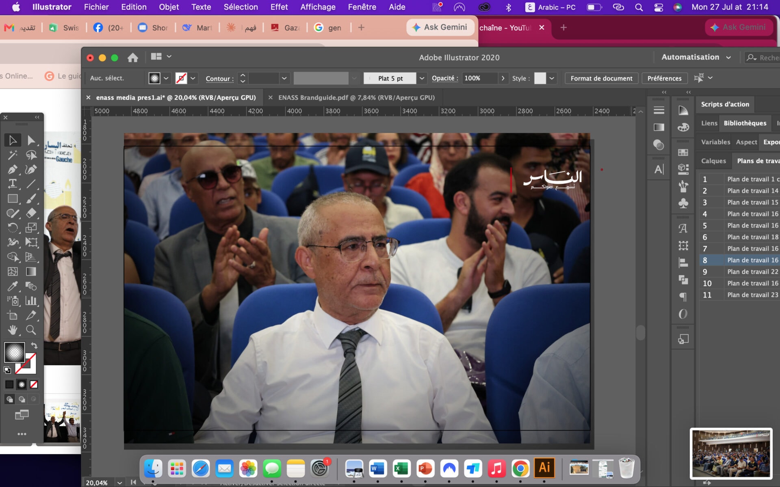Open the arrange documents dropdown
The height and width of the screenshot is (487, 780).
pos(161,56)
